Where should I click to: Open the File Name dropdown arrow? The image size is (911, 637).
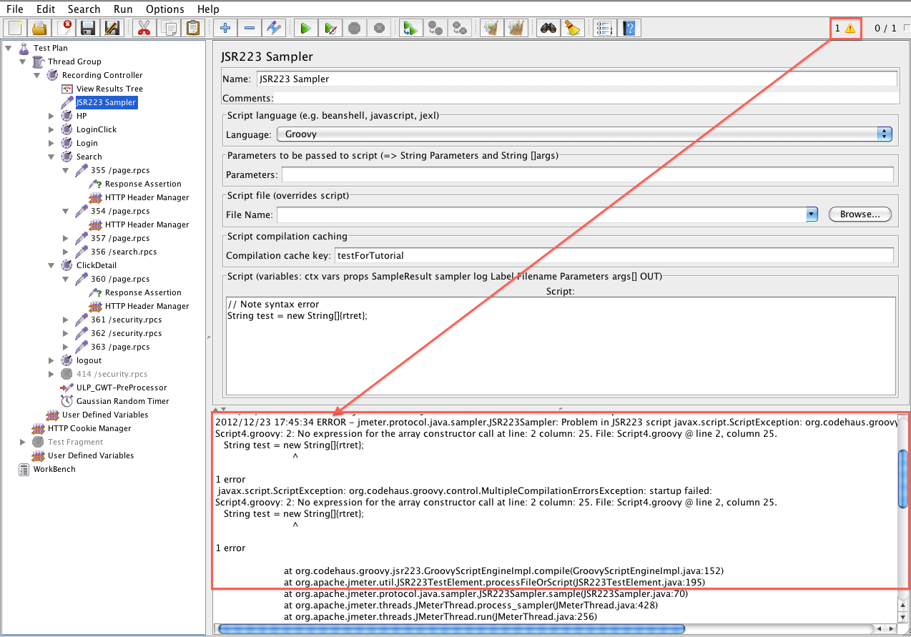coord(812,214)
